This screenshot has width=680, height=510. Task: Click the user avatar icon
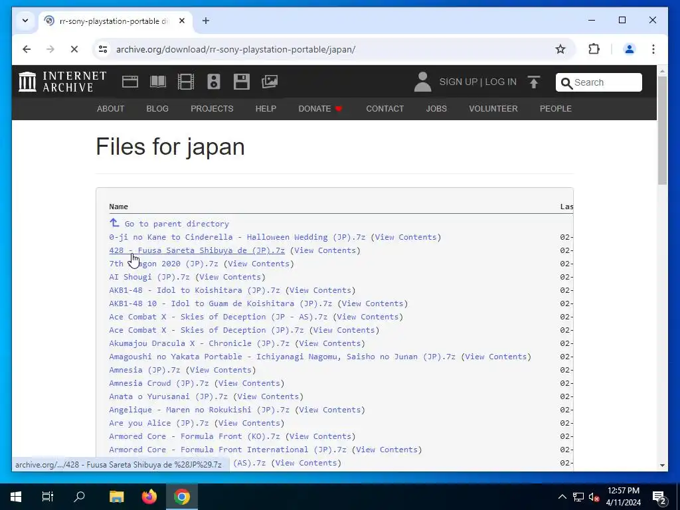422,82
